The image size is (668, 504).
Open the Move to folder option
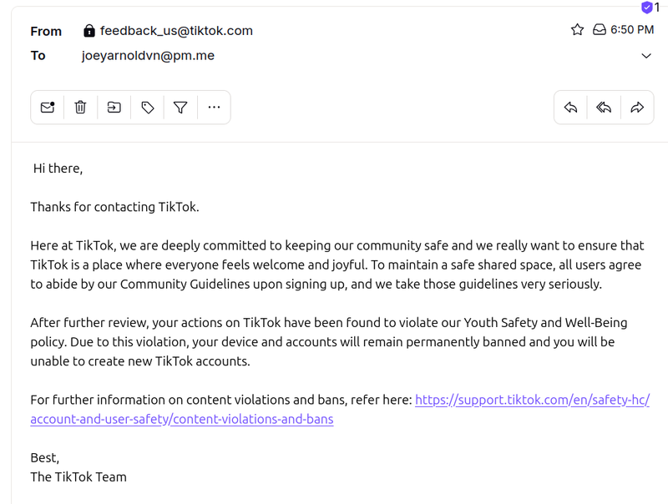[114, 108]
